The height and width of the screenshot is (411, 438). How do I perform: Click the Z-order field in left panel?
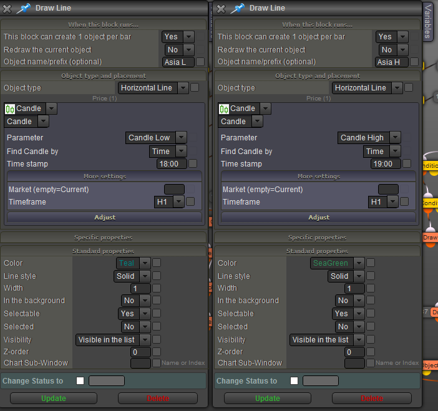(140, 352)
